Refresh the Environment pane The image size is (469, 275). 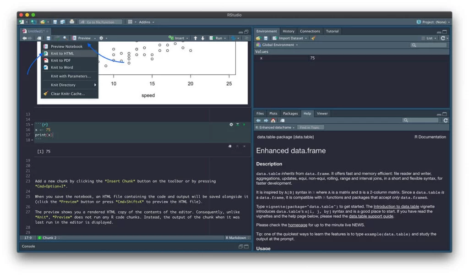(x=443, y=38)
